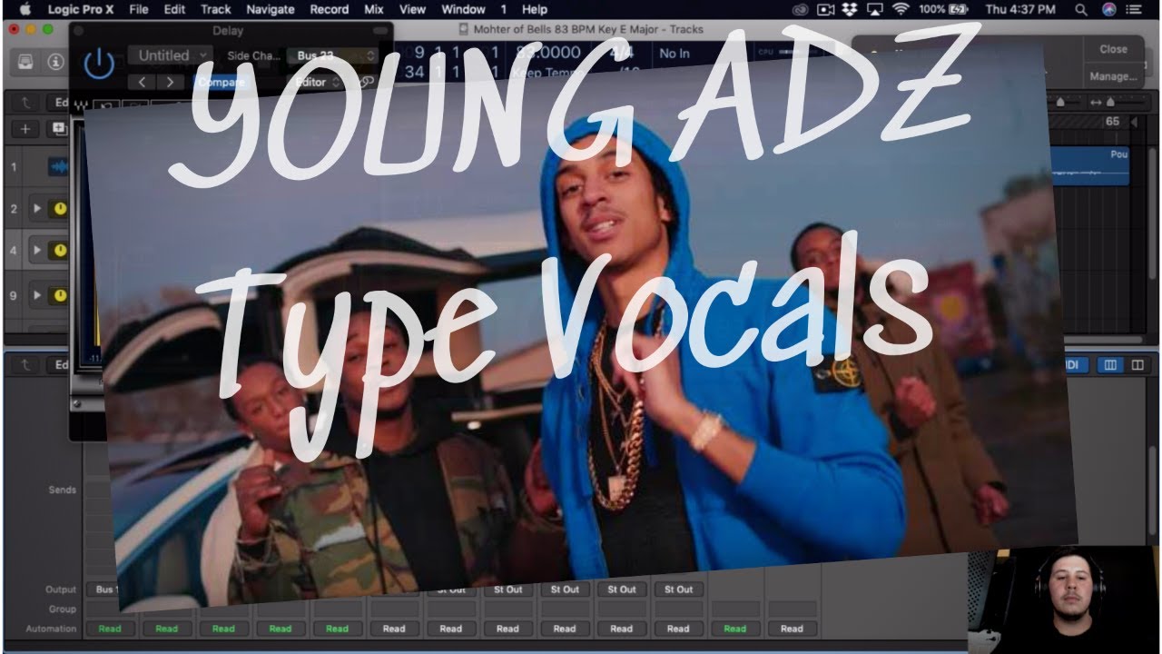Viewport: 1162px width, 654px height.
Task: Open the Mix menu
Action: (374, 9)
